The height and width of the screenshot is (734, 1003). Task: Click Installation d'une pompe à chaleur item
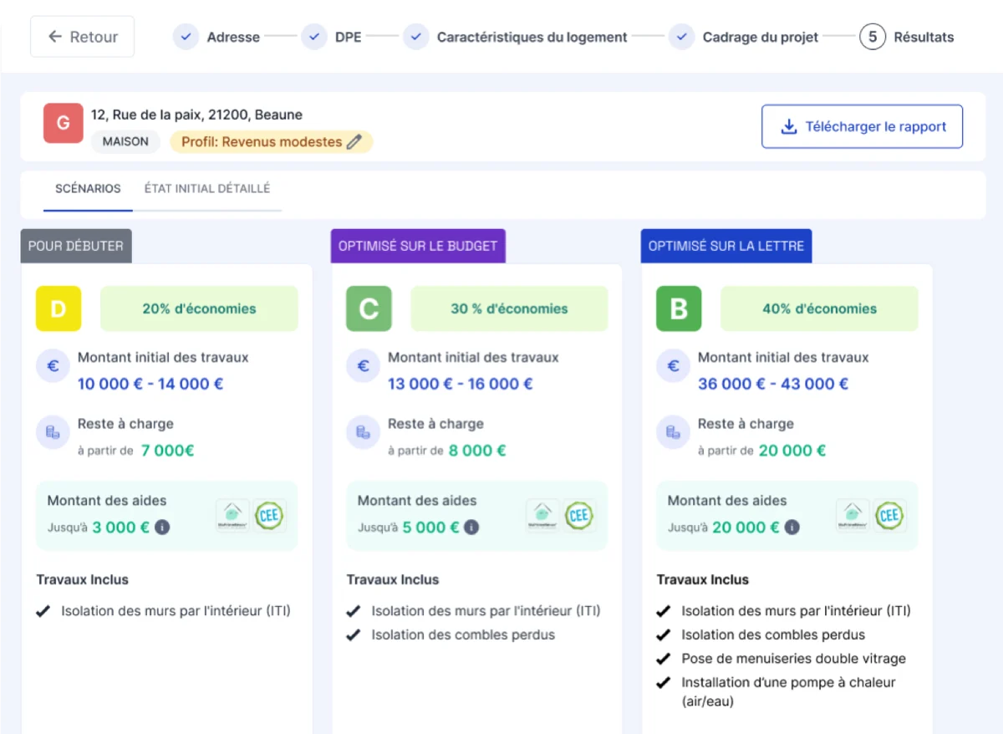click(788, 691)
